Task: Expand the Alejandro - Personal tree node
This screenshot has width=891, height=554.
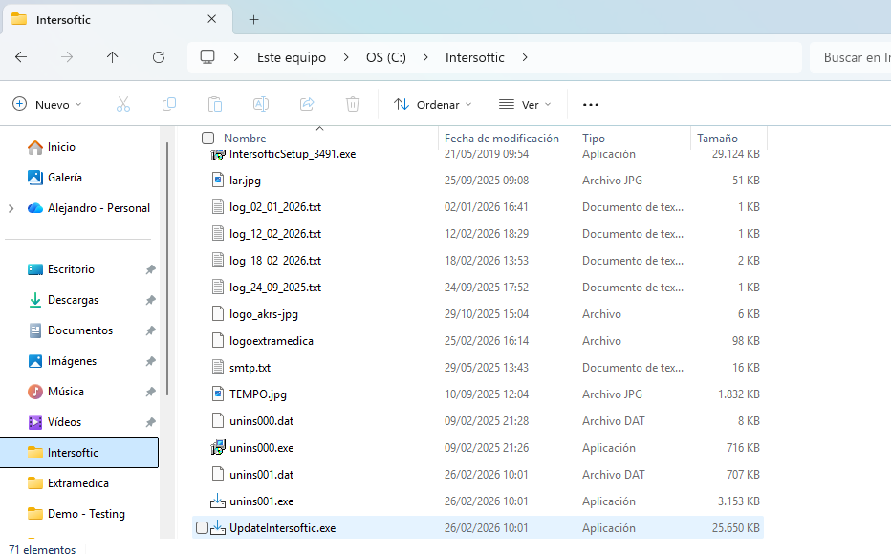Action: [x=11, y=208]
